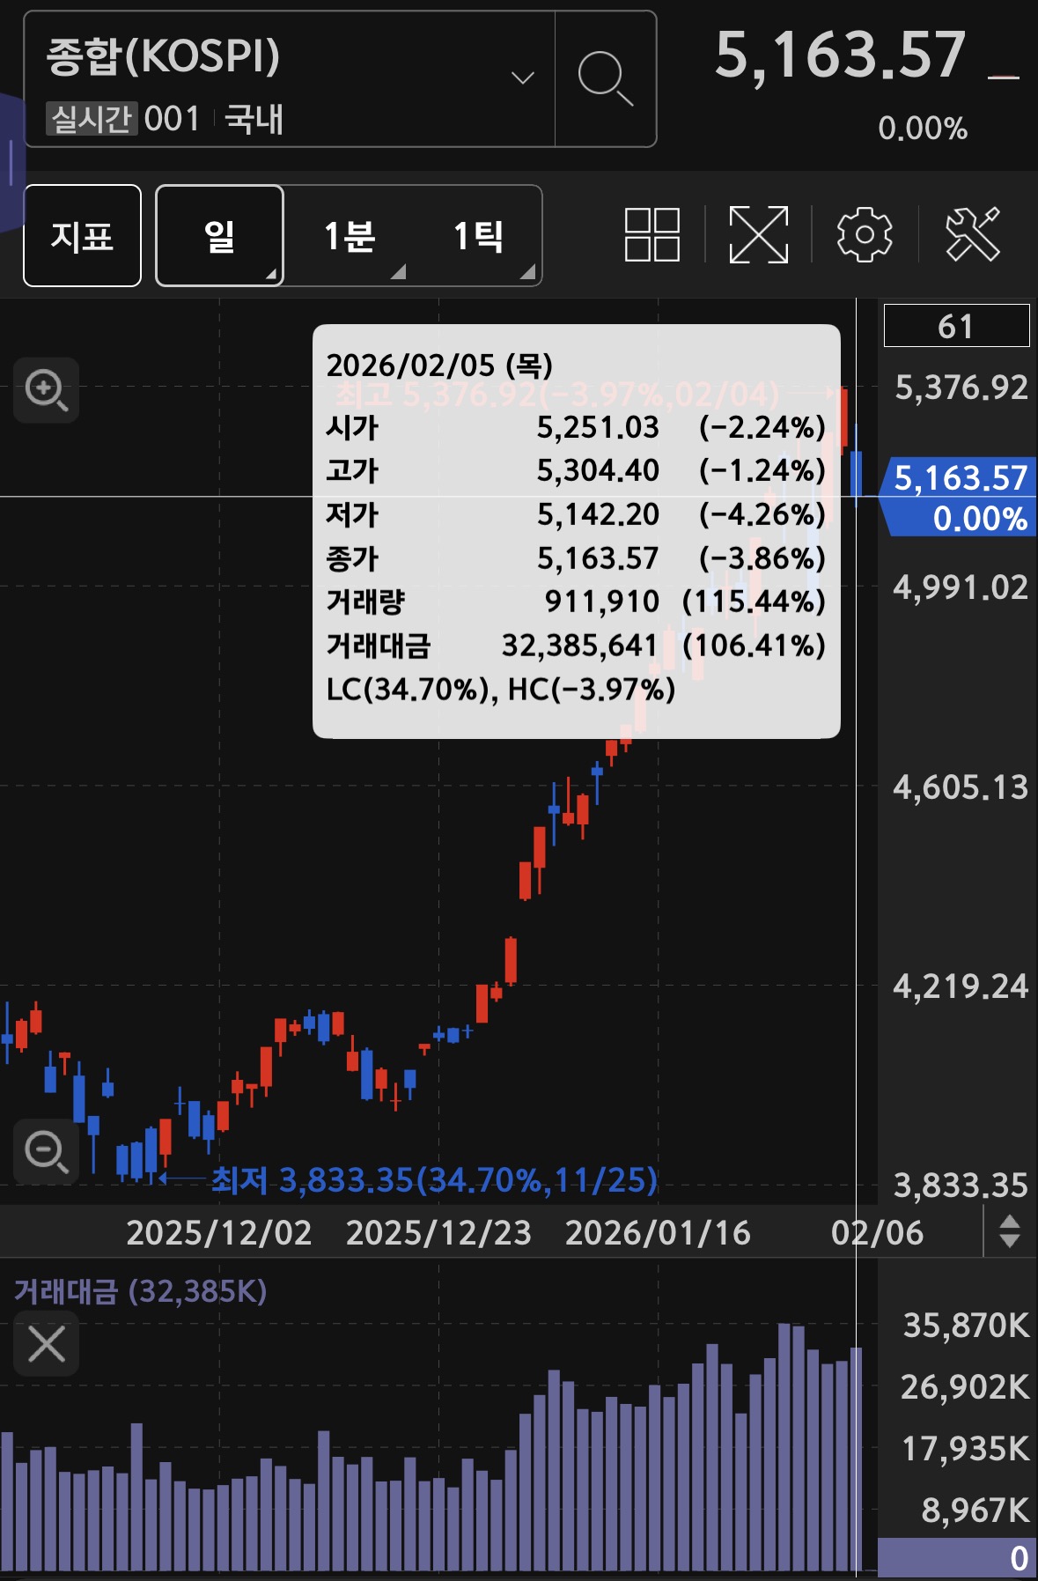Click the LC(34.70%), HC(-3.97%) tooltip line
The image size is (1038, 1581).
(x=501, y=689)
